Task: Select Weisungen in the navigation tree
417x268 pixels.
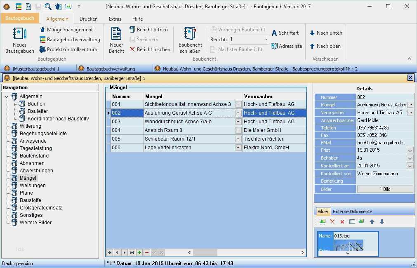Action: pyautogui.click(x=33, y=185)
